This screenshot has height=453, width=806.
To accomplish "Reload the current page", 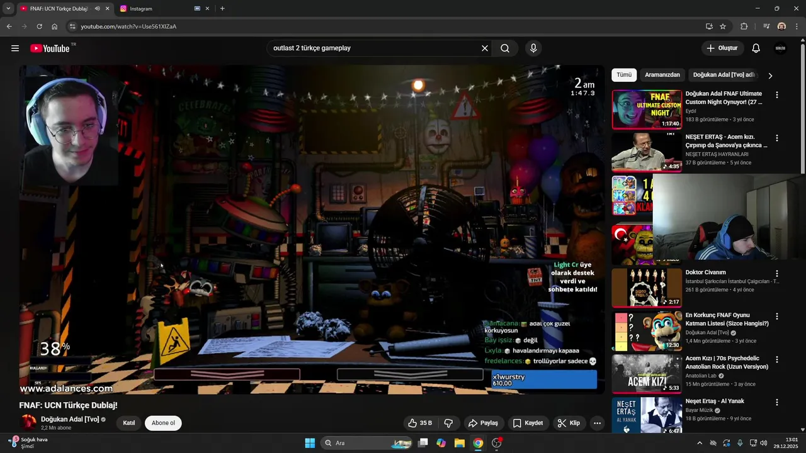I will [x=39, y=26].
